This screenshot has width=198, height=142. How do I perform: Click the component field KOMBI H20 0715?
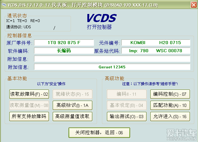[x=156, y=43]
